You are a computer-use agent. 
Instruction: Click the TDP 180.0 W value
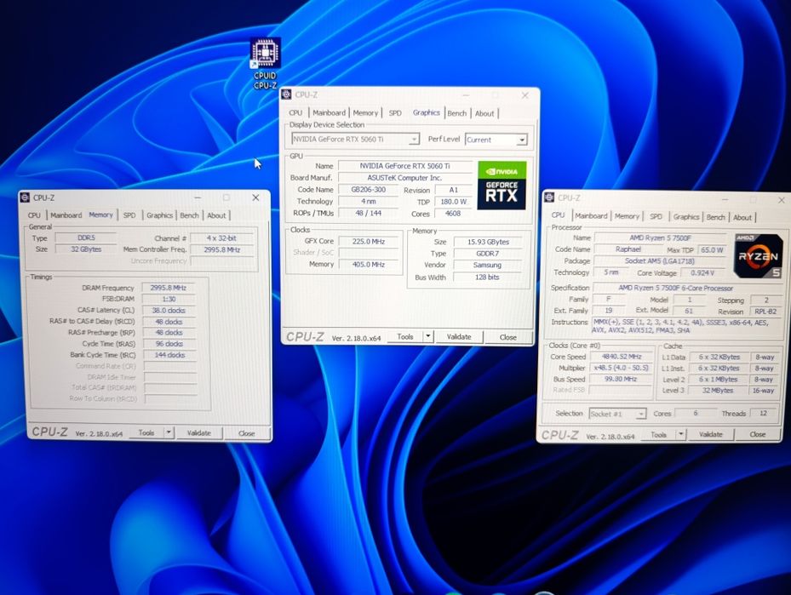(454, 201)
